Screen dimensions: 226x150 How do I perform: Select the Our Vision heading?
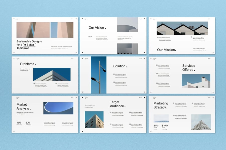pos(96,28)
